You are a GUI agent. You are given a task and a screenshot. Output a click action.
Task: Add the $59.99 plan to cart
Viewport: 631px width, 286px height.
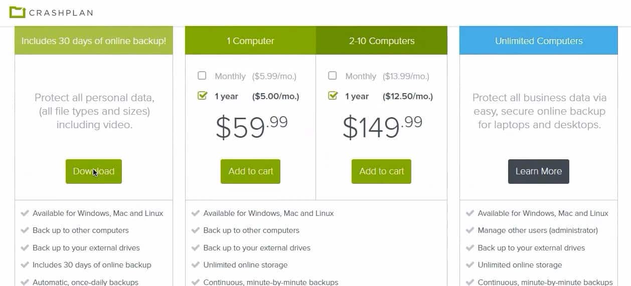coord(250,171)
